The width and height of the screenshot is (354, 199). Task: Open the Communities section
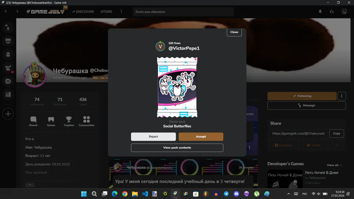pyautogui.click(x=87, y=121)
